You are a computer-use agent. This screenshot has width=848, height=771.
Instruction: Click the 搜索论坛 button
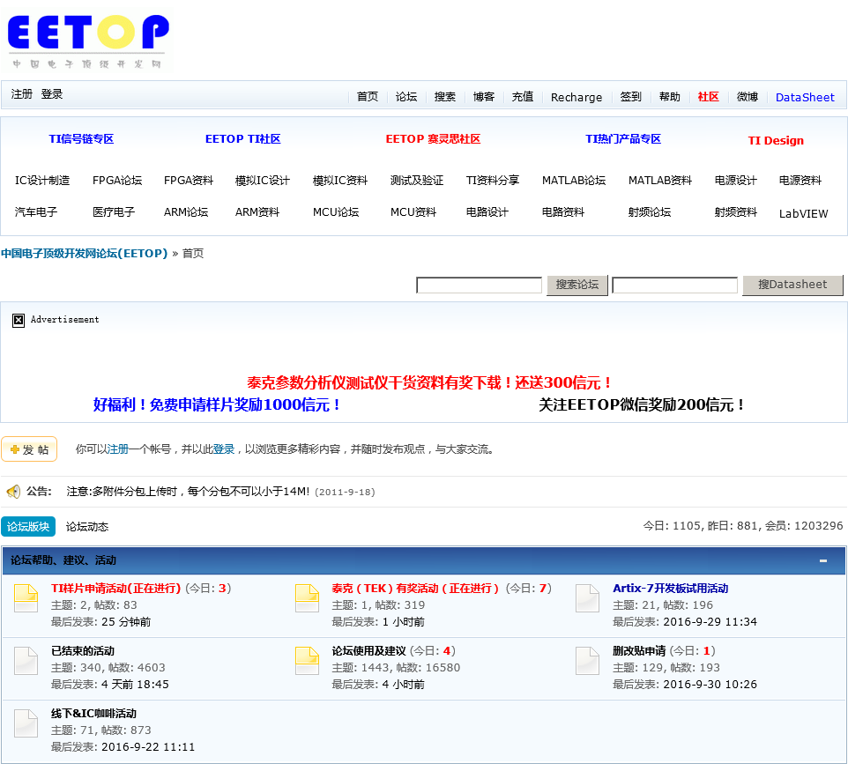point(577,285)
